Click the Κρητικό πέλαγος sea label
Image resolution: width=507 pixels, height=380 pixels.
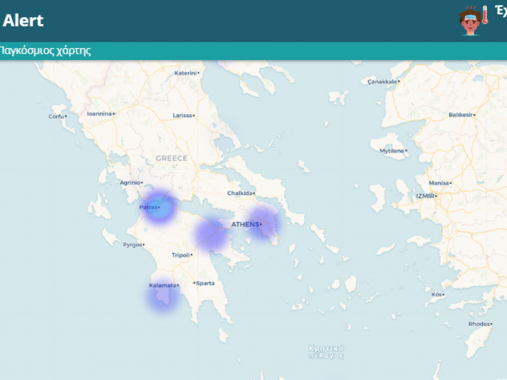[x=326, y=351]
